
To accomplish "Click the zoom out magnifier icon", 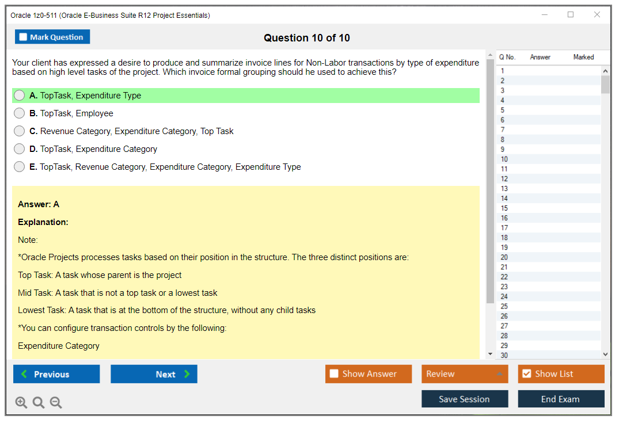I will pos(56,403).
